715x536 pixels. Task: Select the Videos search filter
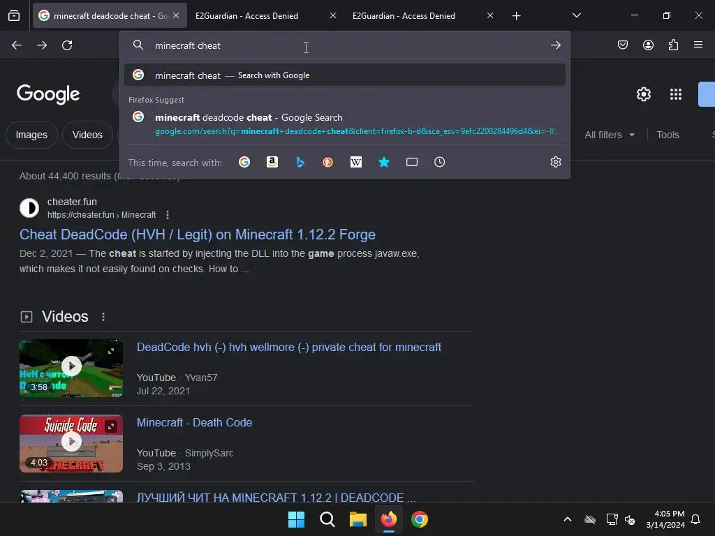[x=87, y=135]
